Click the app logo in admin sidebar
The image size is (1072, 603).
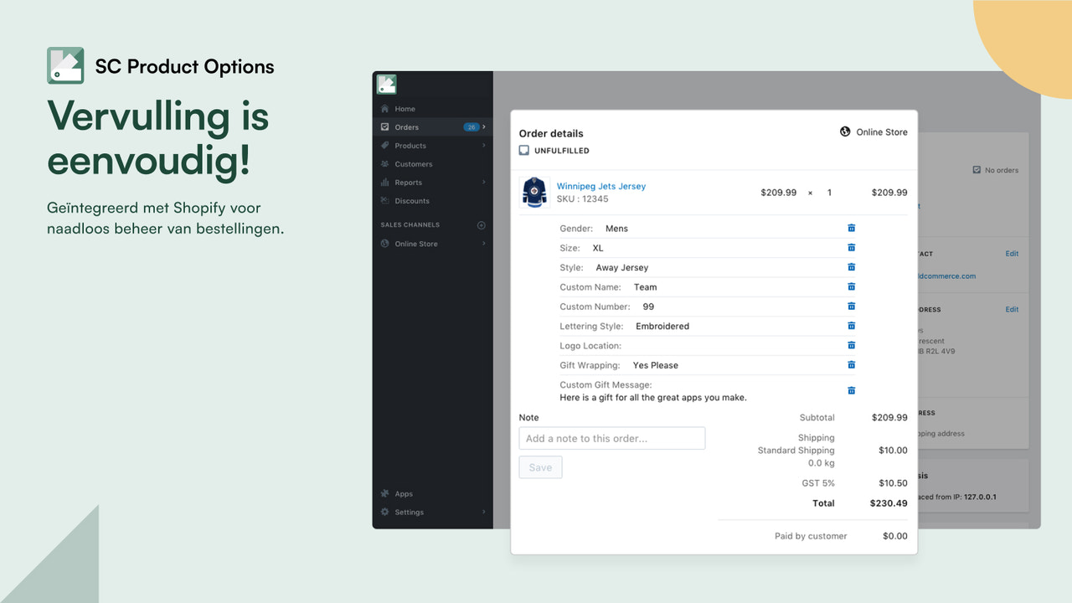click(386, 85)
